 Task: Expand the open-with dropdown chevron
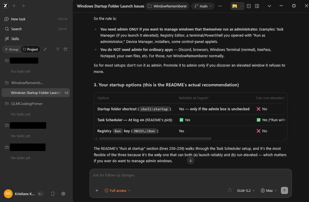(241, 6)
